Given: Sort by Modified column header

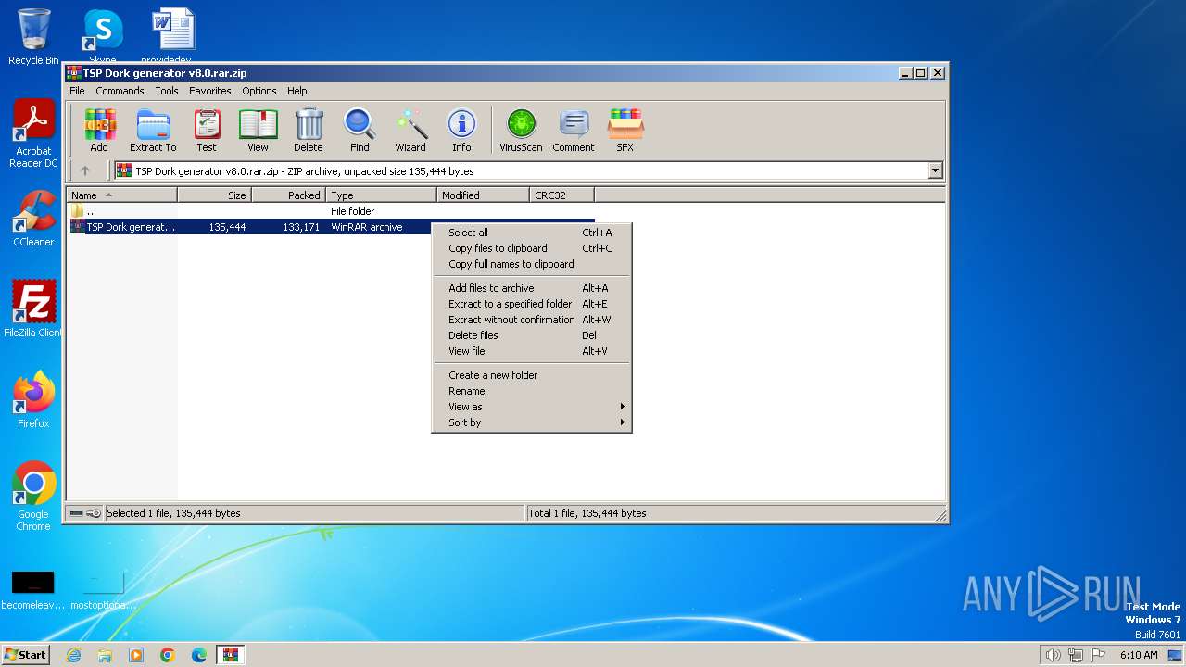Looking at the screenshot, I should tap(483, 195).
